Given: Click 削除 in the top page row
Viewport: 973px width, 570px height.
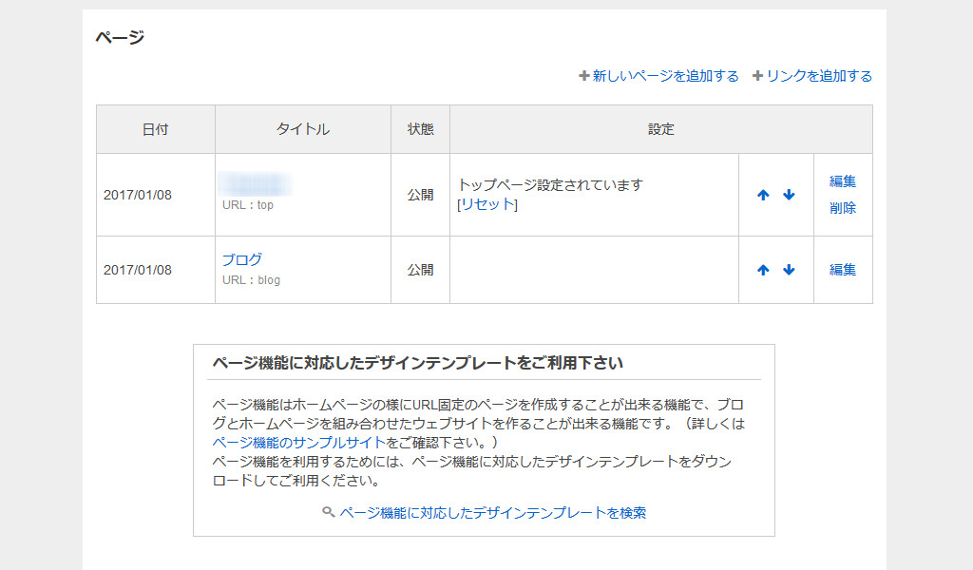Looking at the screenshot, I should pos(843,208).
